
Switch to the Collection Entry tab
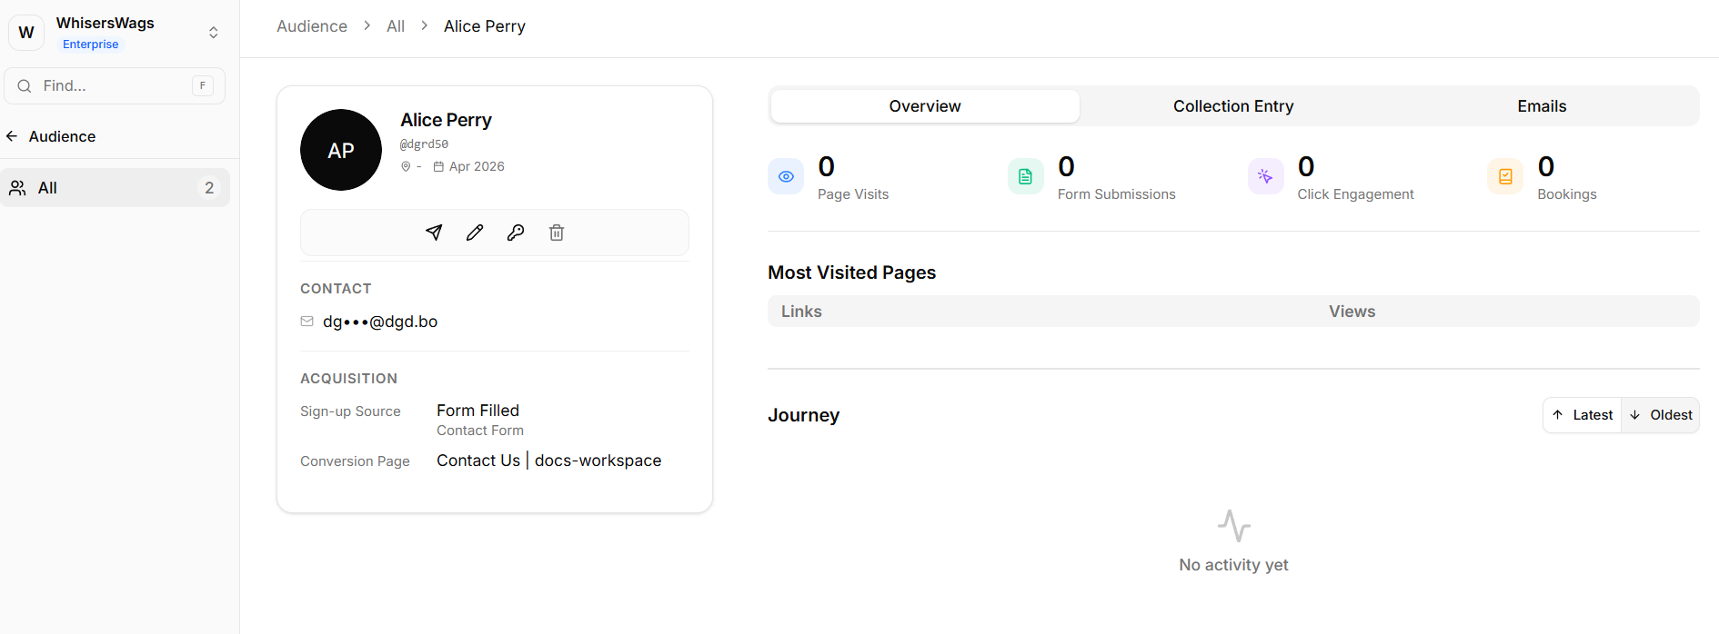[1232, 106]
